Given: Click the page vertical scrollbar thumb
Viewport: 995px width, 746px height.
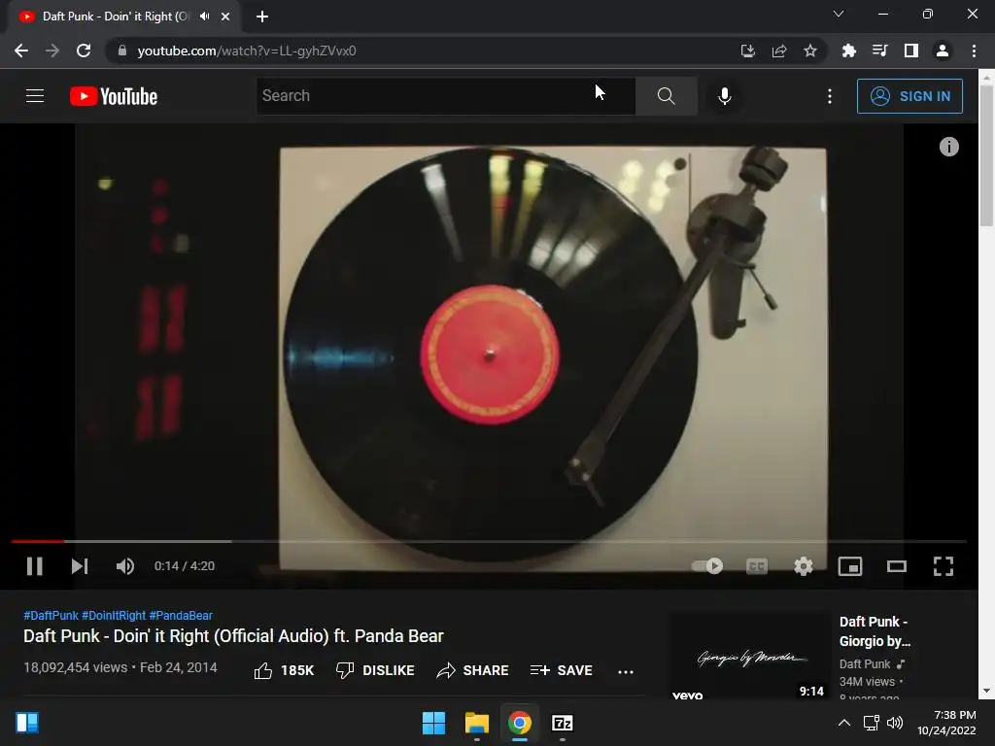Looking at the screenshot, I should 986,154.
